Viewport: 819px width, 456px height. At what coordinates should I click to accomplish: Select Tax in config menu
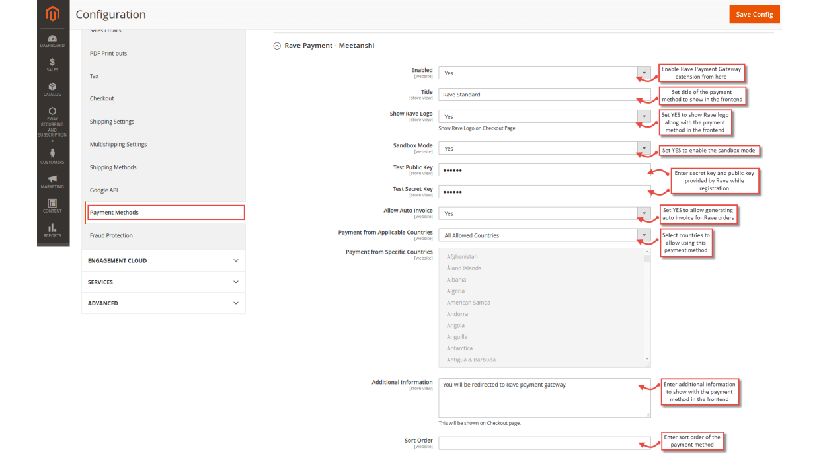pos(94,76)
